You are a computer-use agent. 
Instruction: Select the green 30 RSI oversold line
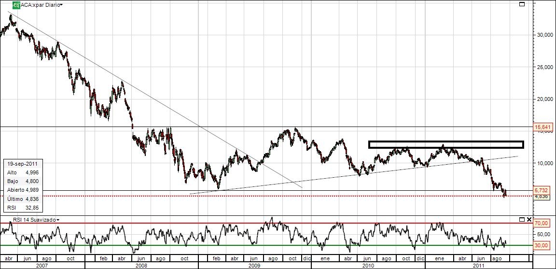[266, 245]
